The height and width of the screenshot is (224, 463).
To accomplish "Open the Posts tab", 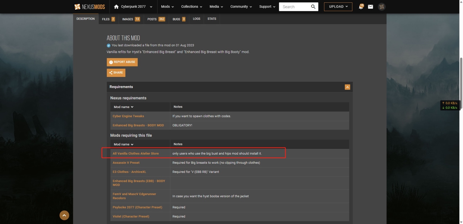I will tap(156, 19).
